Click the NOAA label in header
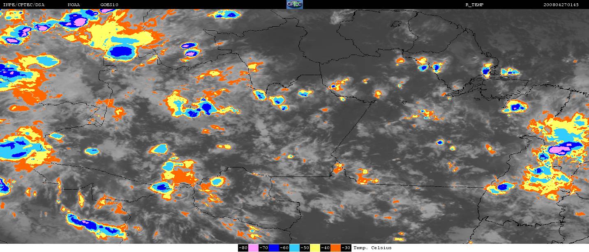 click(74, 5)
